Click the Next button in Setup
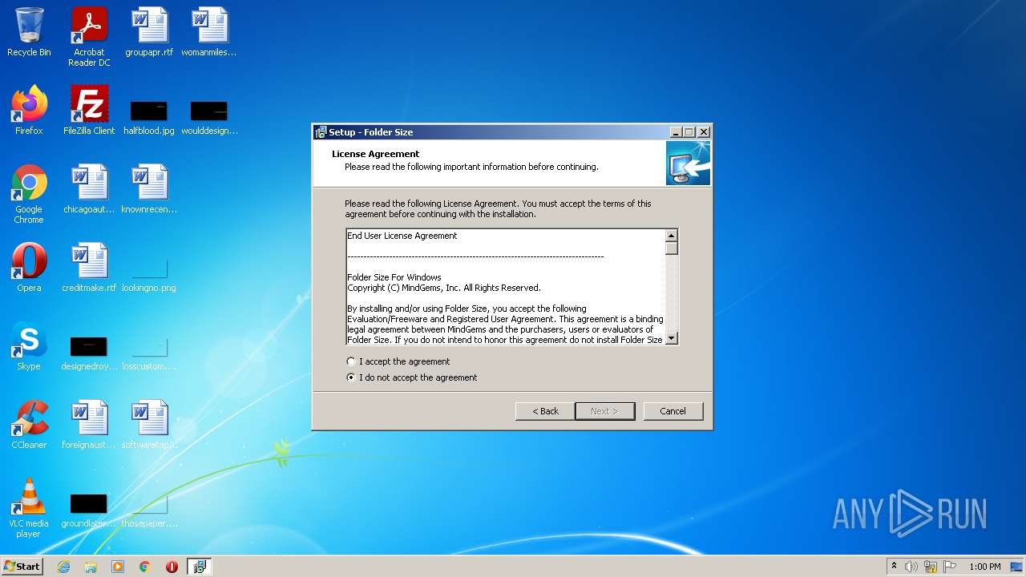1026x577 pixels. (x=605, y=411)
